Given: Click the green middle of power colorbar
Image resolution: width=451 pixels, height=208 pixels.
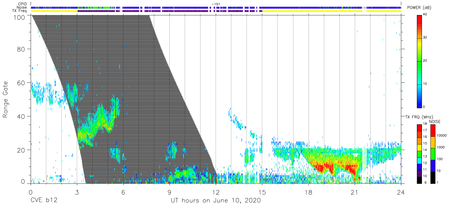Looking at the screenshot, I should point(419,61).
